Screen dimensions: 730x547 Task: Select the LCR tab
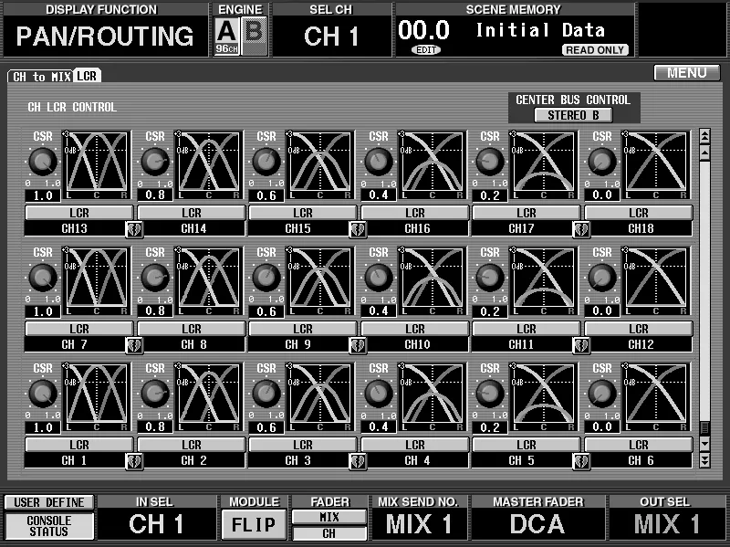[x=87, y=76]
